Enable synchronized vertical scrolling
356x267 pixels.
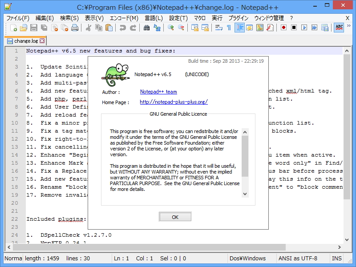195,27
